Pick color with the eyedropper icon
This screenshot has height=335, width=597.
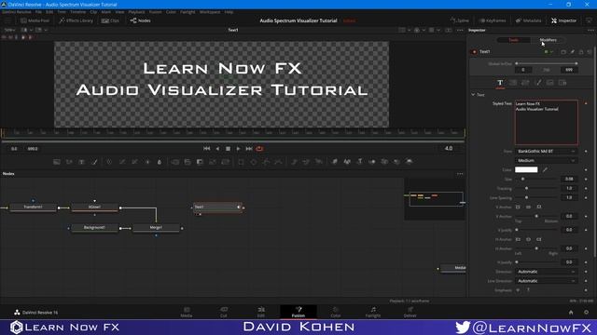click(x=545, y=169)
